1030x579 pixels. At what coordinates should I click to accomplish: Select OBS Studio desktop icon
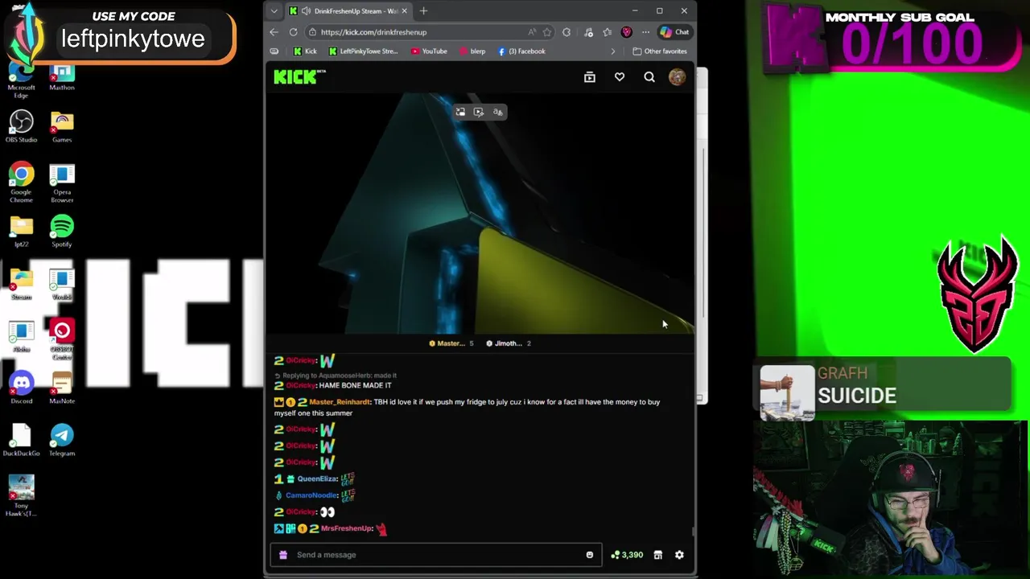(22, 127)
